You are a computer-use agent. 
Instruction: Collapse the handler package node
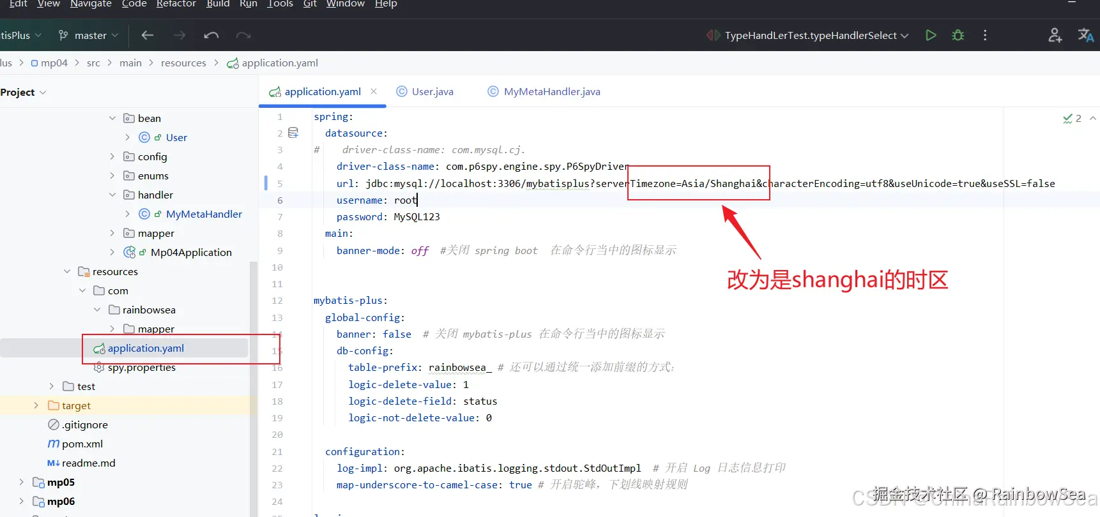click(x=112, y=195)
